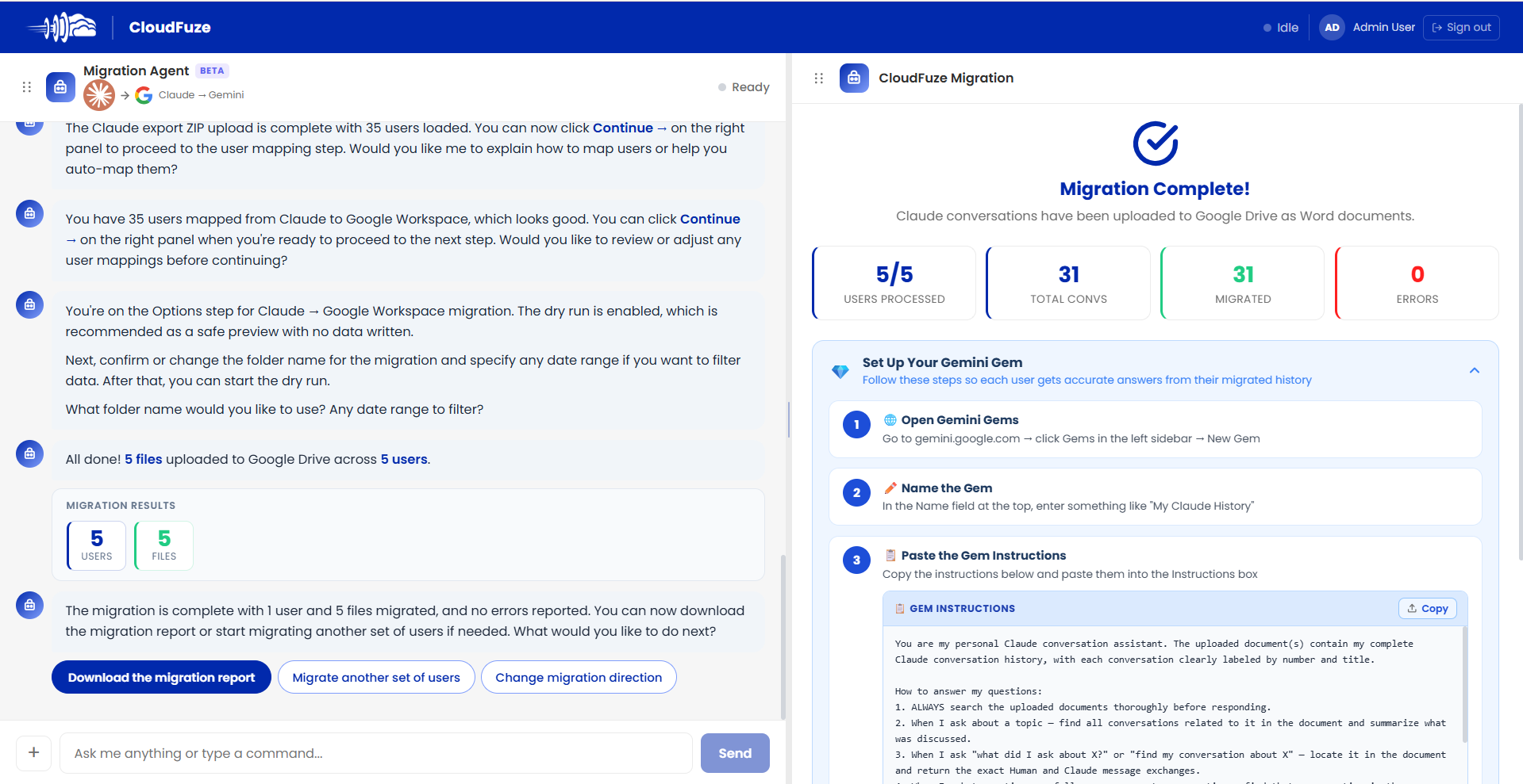This screenshot has width=1523, height=784.
Task: Click the CloudFuze logo icon
Action: pos(62,27)
